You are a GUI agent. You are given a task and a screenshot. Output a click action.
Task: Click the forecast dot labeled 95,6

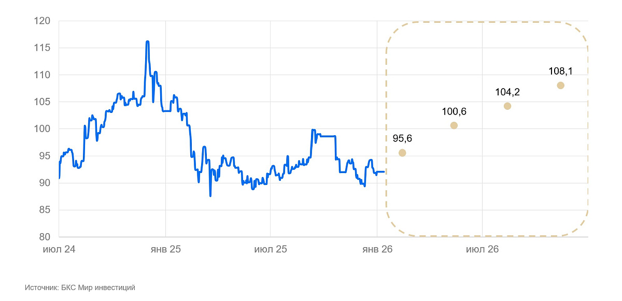(x=402, y=153)
